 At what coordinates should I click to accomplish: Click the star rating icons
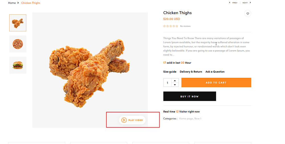[x=170, y=26]
